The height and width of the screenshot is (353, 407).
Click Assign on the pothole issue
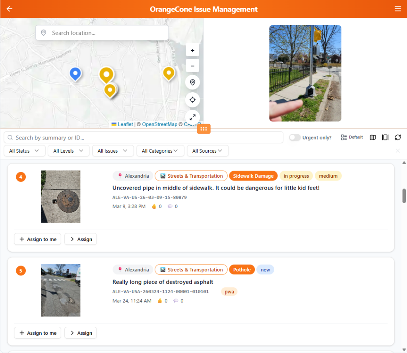81,333
